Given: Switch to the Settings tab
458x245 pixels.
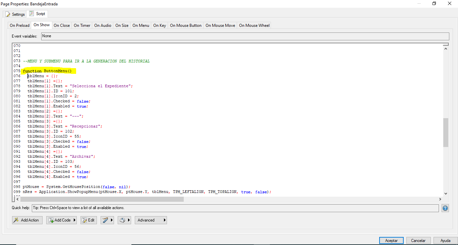Looking at the screenshot, I should pos(15,14).
